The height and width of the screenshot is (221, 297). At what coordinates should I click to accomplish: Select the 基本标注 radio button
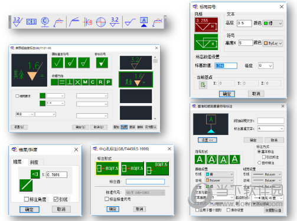(x=259, y=151)
